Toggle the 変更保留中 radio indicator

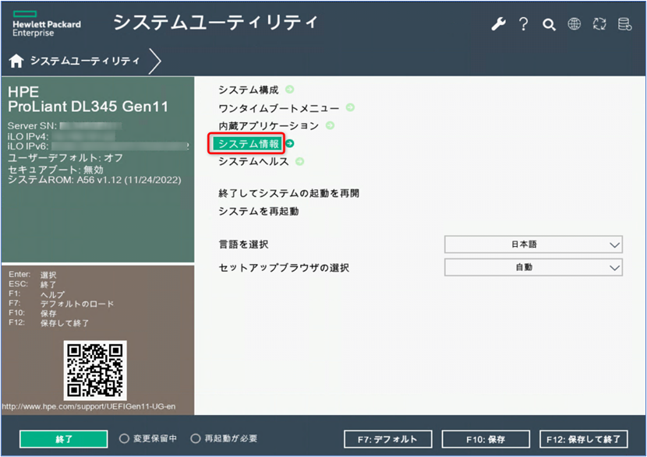pyautogui.click(x=124, y=438)
